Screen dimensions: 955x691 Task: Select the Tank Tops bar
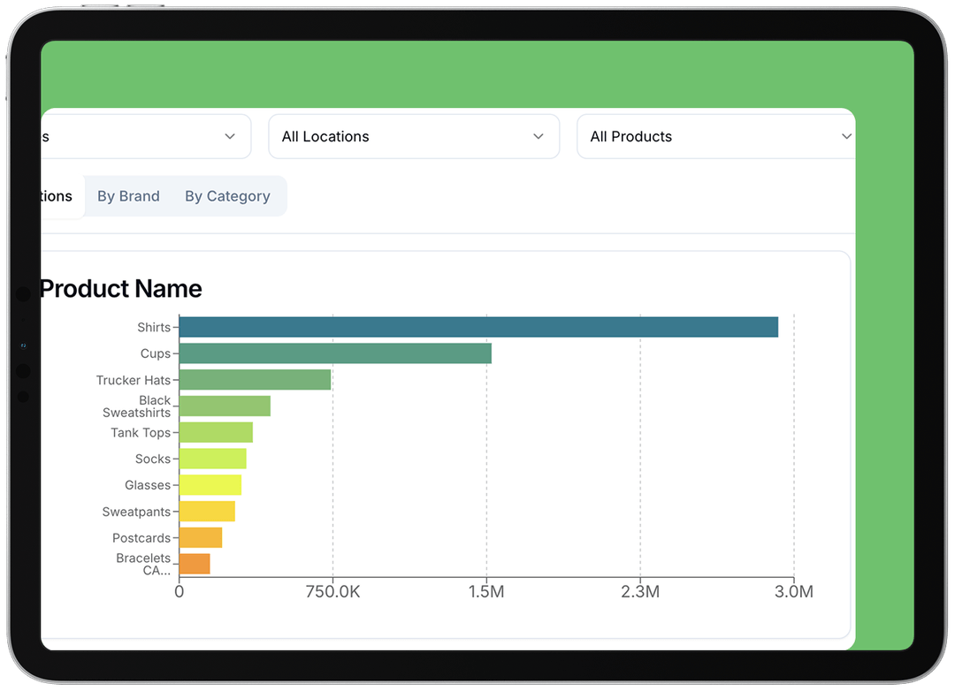click(x=216, y=432)
